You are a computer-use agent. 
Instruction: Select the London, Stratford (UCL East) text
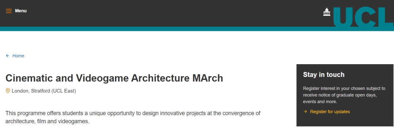[44, 91]
